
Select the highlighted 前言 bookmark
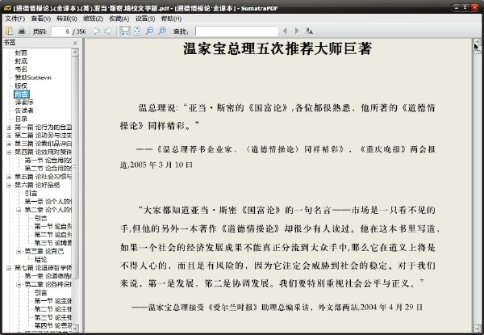point(22,94)
